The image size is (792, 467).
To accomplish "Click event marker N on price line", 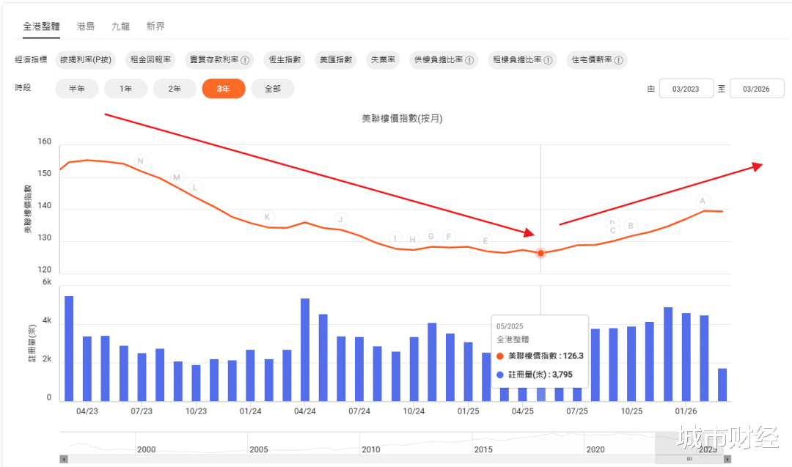I will (x=140, y=161).
